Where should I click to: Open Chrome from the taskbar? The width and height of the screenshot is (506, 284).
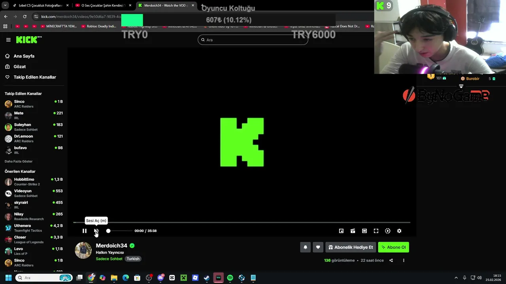coord(91,278)
